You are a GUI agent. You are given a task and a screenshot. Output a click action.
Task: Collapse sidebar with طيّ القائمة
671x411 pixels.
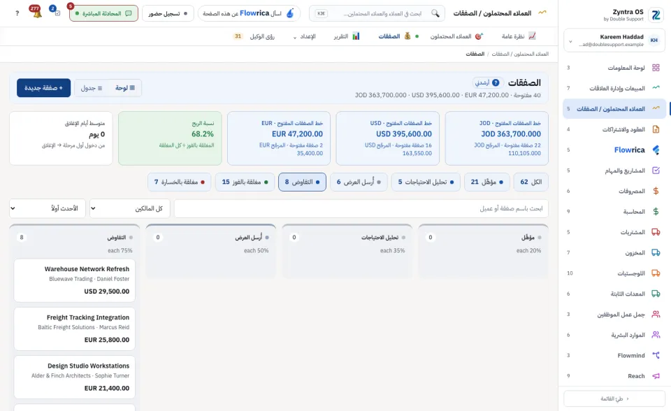pyautogui.click(x=614, y=398)
